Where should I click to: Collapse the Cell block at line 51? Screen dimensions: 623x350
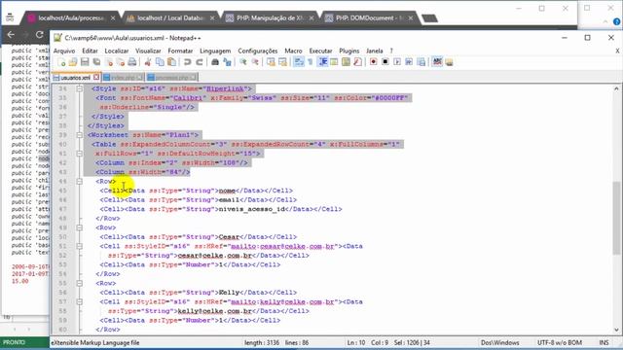80,246
